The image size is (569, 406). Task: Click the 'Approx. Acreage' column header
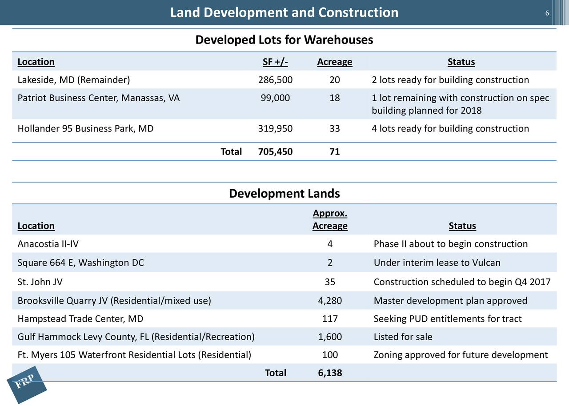click(x=330, y=220)
